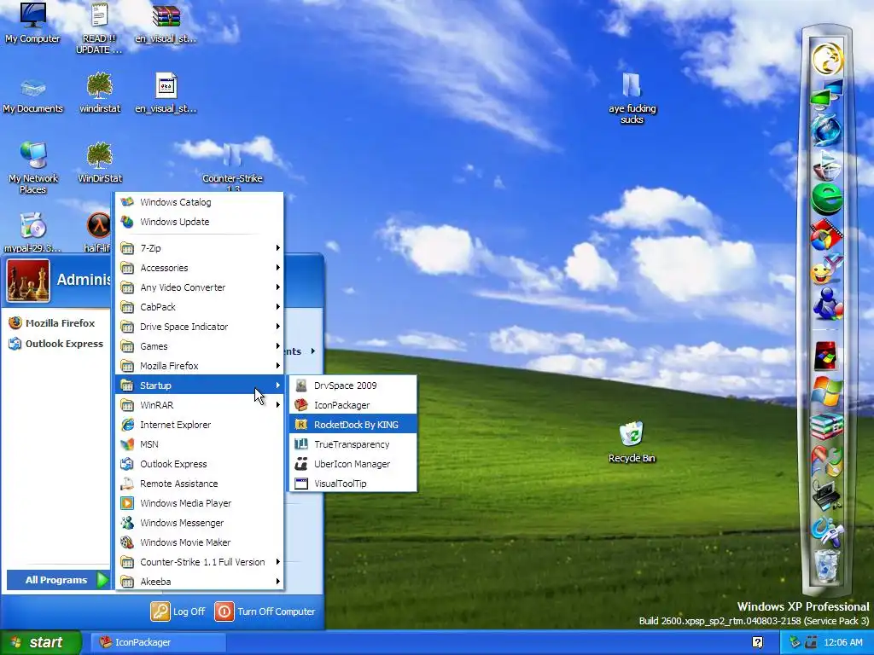
Task: Launch Windows Media Player from programs list
Action: (x=200, y=503)
